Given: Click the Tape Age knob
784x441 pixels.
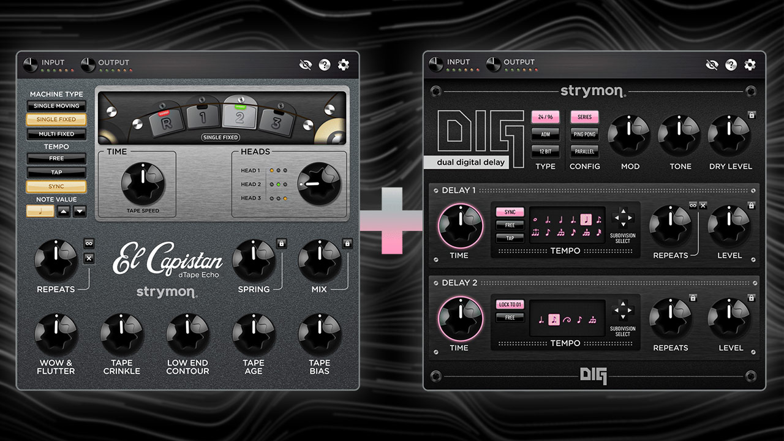Looking at the screenshot, I should 254,334.
